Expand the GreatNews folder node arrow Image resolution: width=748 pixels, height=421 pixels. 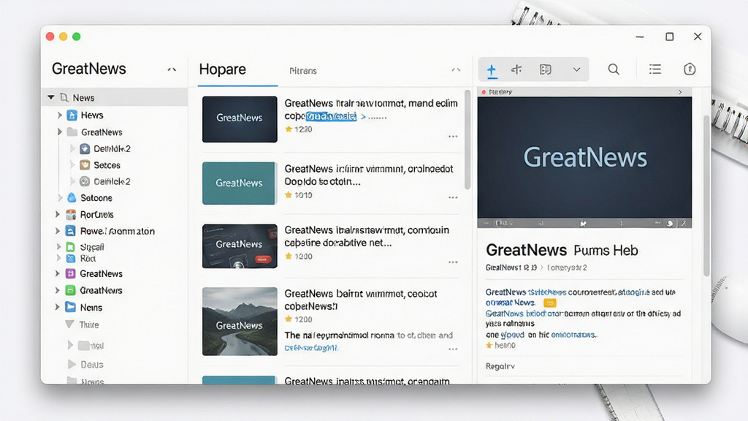(60, 132)
